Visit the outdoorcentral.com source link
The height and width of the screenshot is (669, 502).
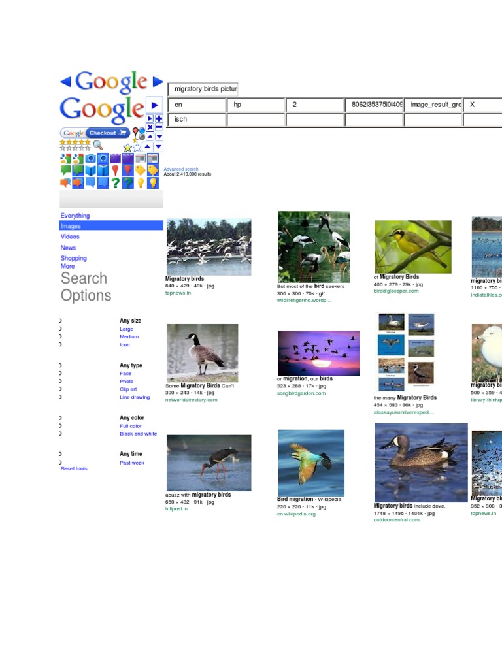397,519
